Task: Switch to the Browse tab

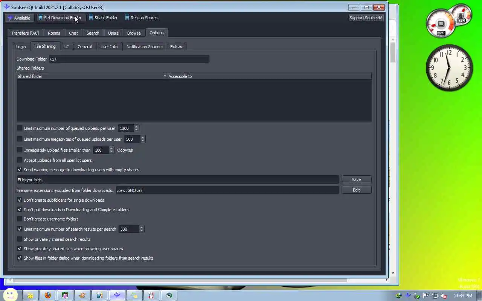Action: [x=134, y=33]
